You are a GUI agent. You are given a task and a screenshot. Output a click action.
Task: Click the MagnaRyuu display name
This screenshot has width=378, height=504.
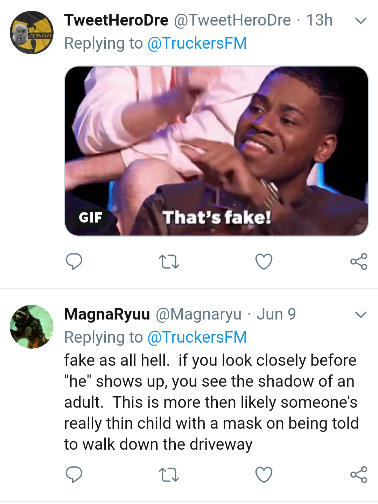pyautogui.click(x=107, y=314)
